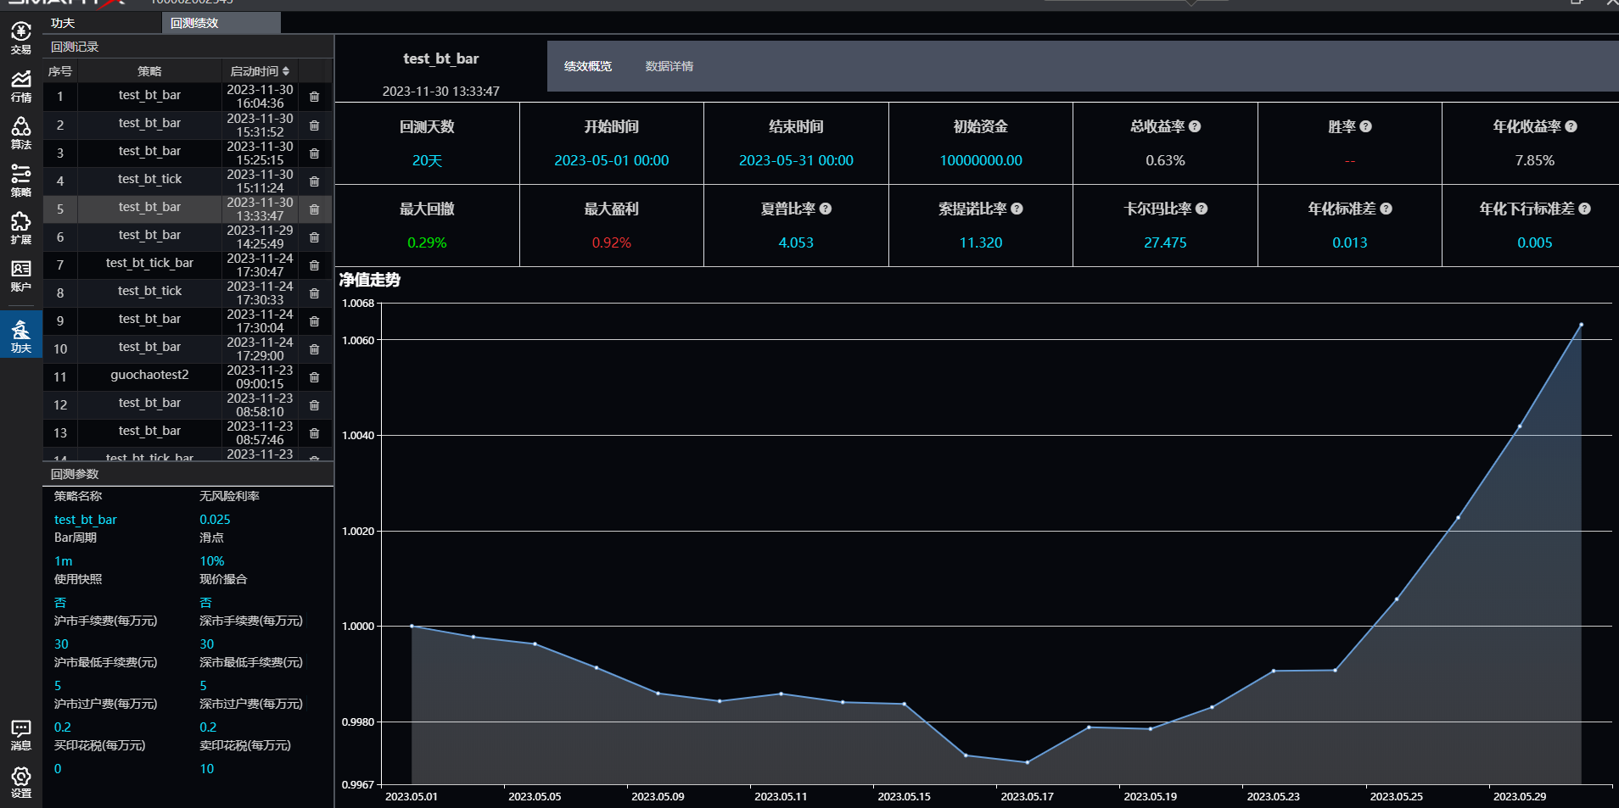The height and width of the screenshot is (808, 1619).
Task: Open the 扩展 extensions sidebar icon
Action: point(20,228)
